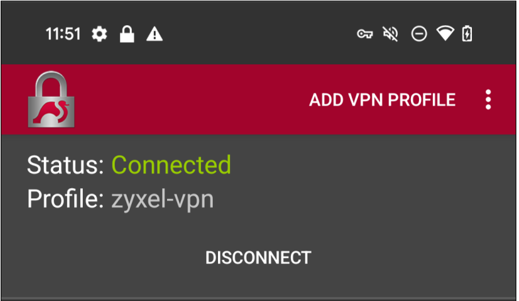Viewport: 519px width, 301px height.
Task: Click empty middle of the status bar
Action: pos(259,34)
